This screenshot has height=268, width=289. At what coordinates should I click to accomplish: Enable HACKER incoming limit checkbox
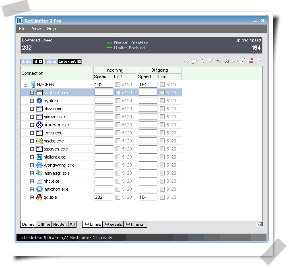coord(118,85)
